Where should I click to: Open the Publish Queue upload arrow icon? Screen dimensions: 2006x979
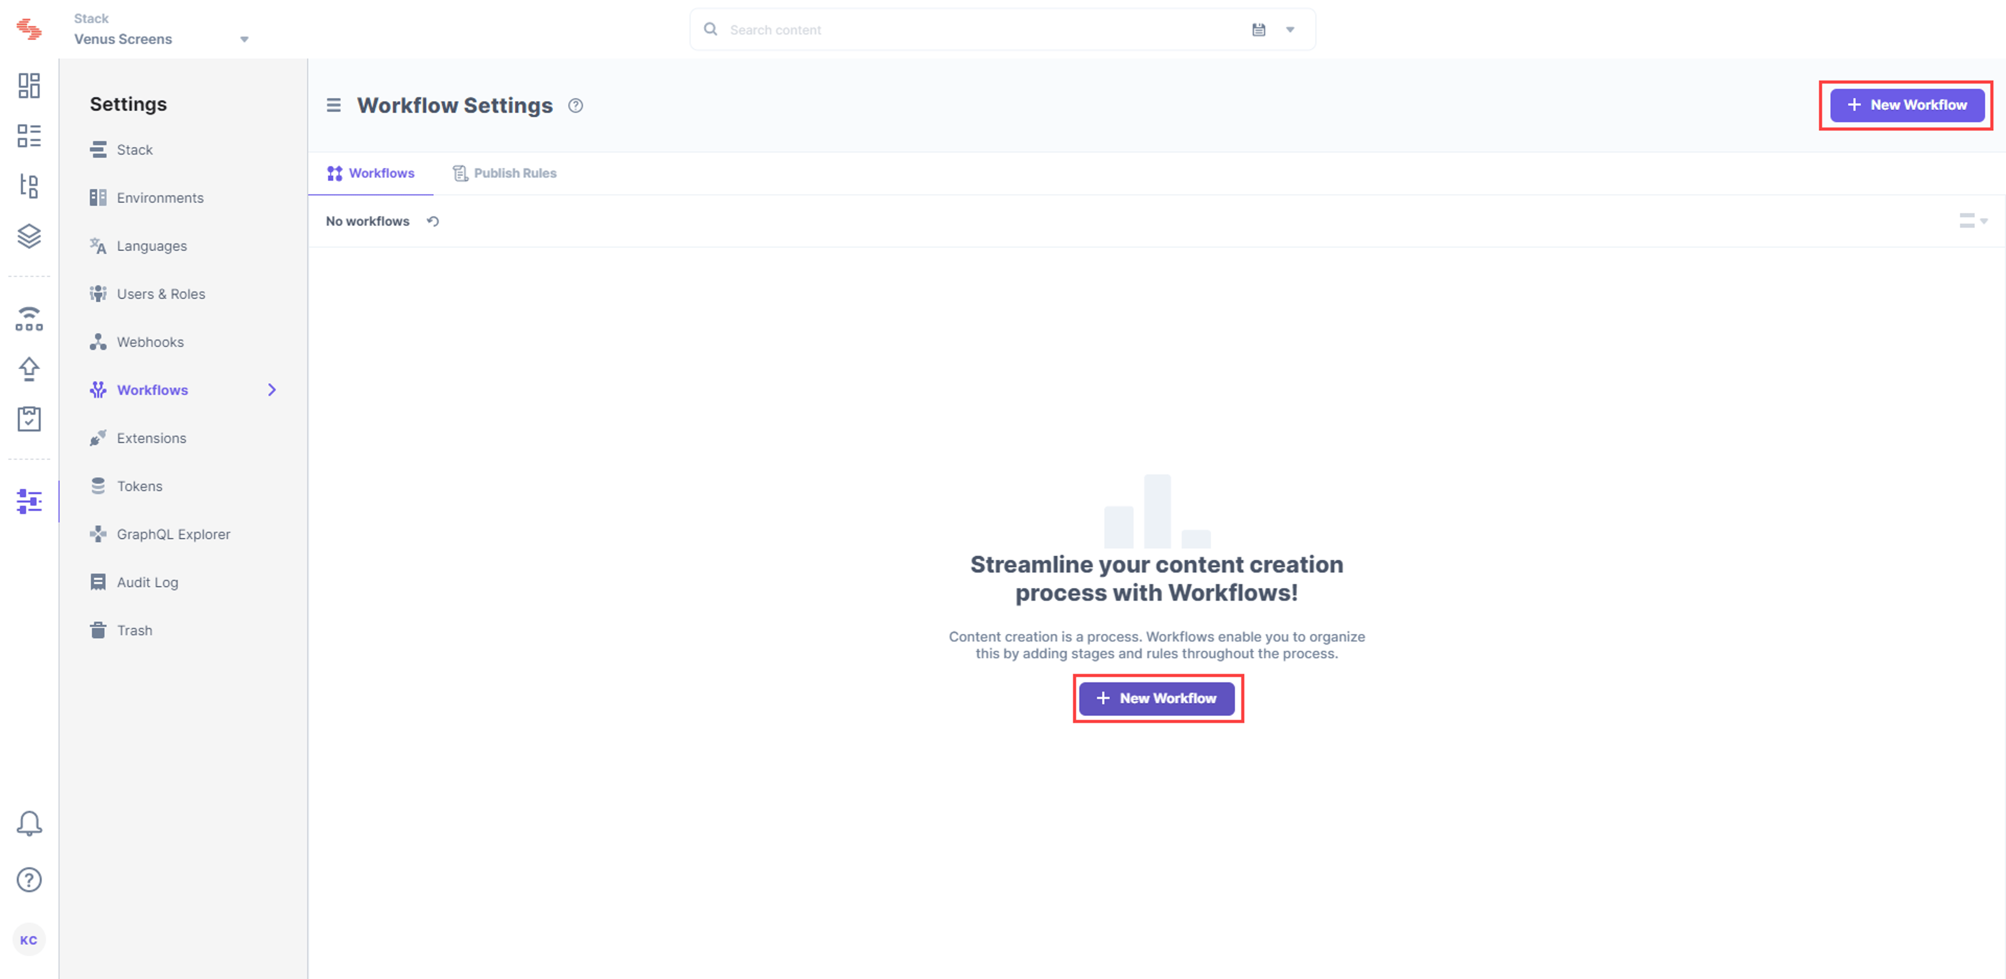click(x=29, y=368)
